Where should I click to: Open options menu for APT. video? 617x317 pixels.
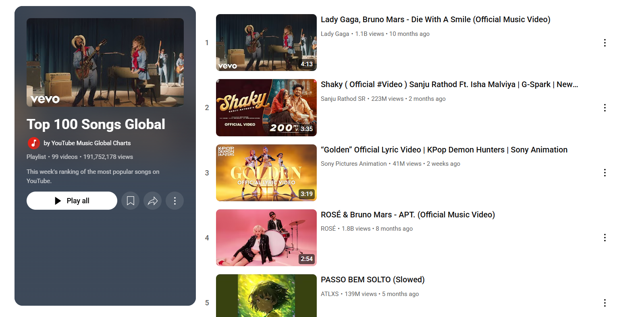tap(605, 238)
